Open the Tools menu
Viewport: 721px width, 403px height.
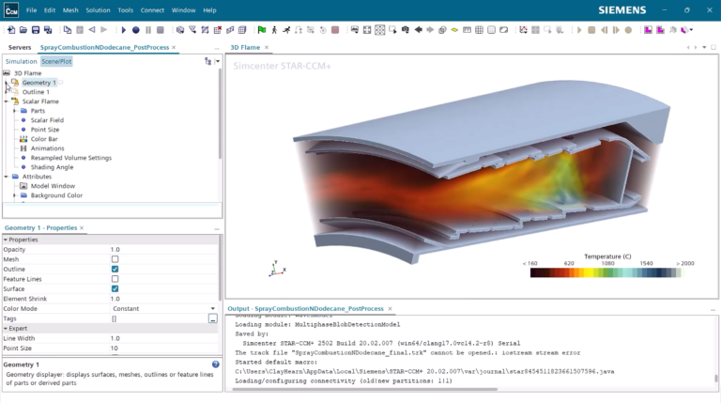125,10
